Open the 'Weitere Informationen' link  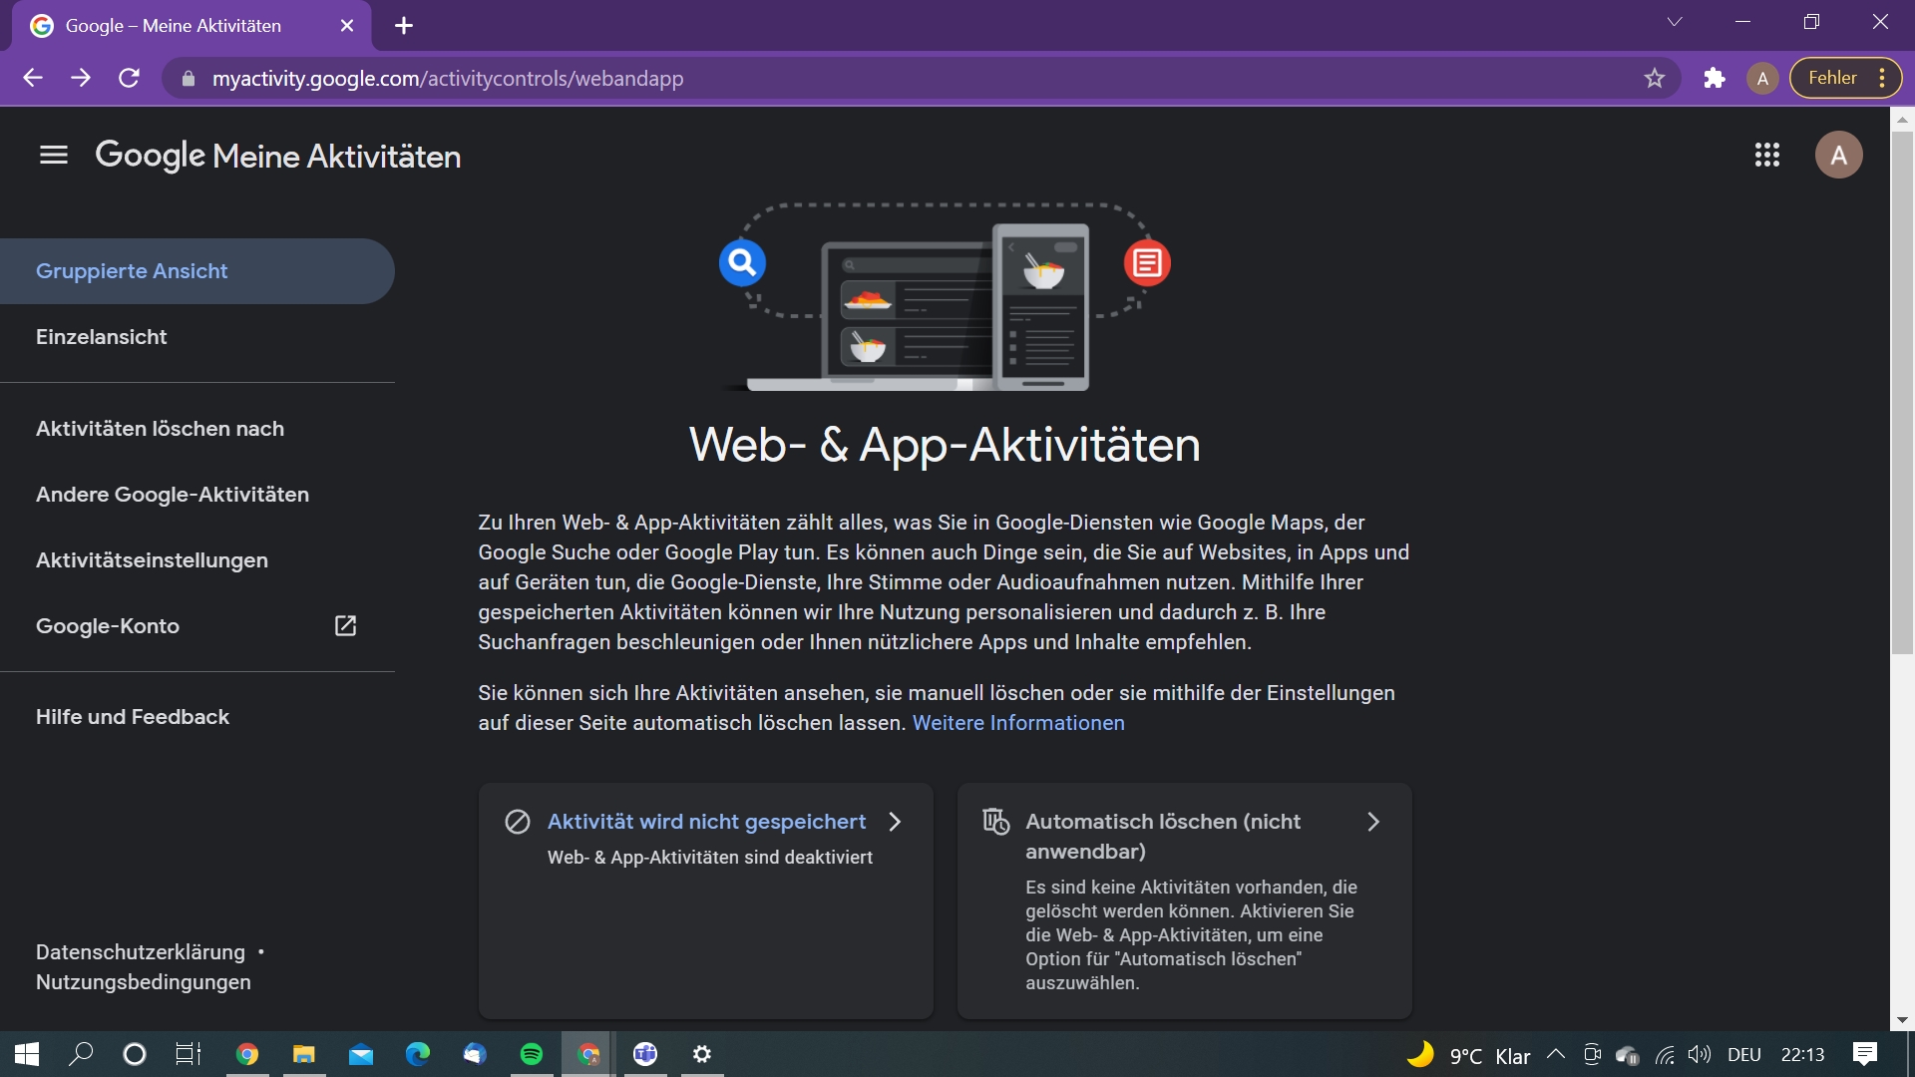point(1017,723)
